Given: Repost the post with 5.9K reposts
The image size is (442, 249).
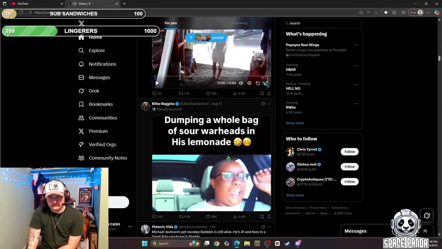Looking at the screenshot, I should click(184, 216).
